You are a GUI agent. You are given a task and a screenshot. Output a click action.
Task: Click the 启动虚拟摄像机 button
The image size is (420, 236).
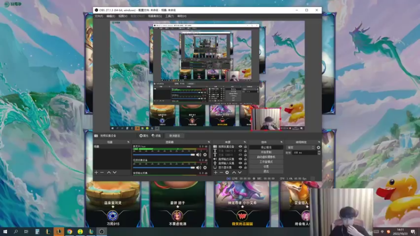tap(266, 157)
